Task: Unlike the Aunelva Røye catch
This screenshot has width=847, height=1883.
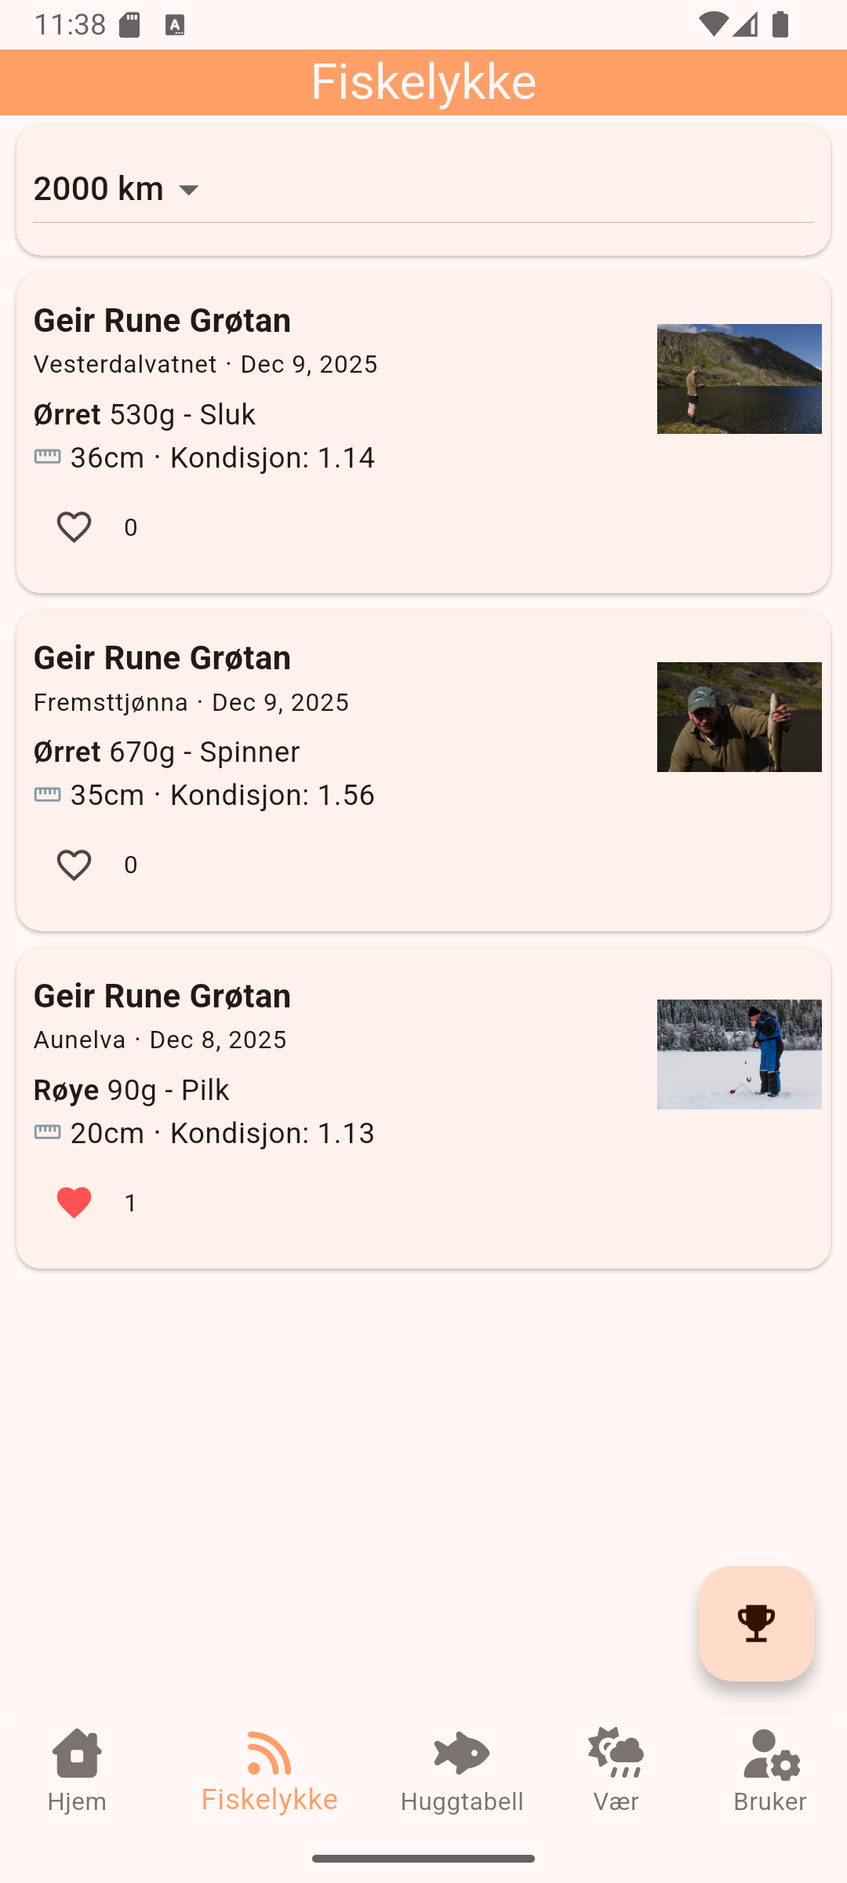Action: 75,1203
